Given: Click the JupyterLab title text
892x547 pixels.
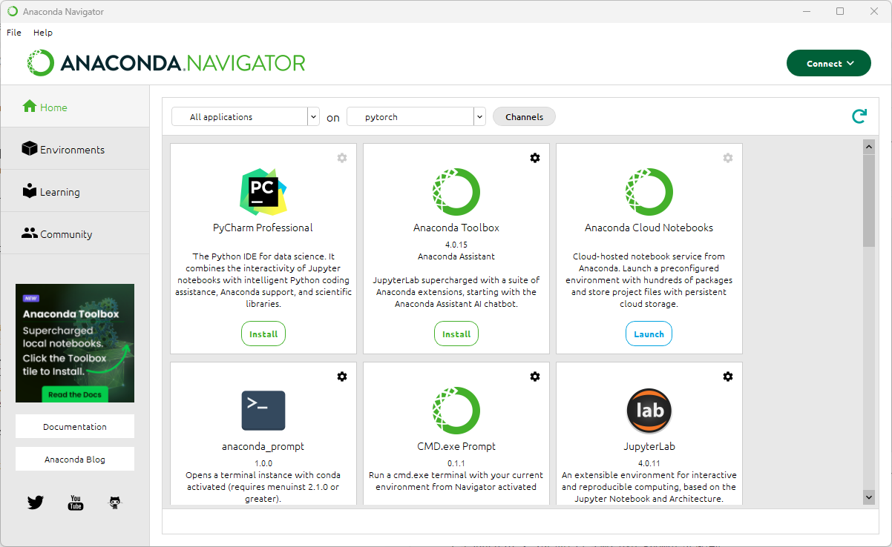Looking at the screenshot, I should click(x=649, y=447).
